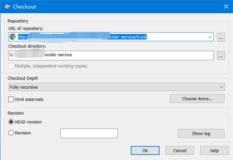Focus the Revision number input field
Image resolution: width=233 pixels, height=160 pixels.
click(x=89, y=133)
